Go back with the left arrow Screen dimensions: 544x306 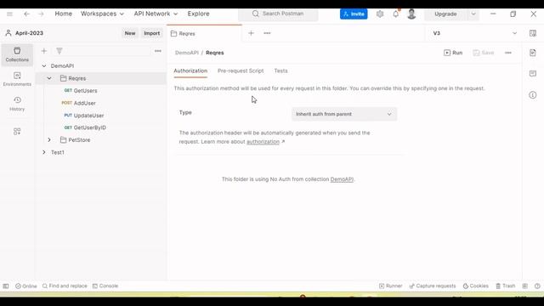click(26, 14)
